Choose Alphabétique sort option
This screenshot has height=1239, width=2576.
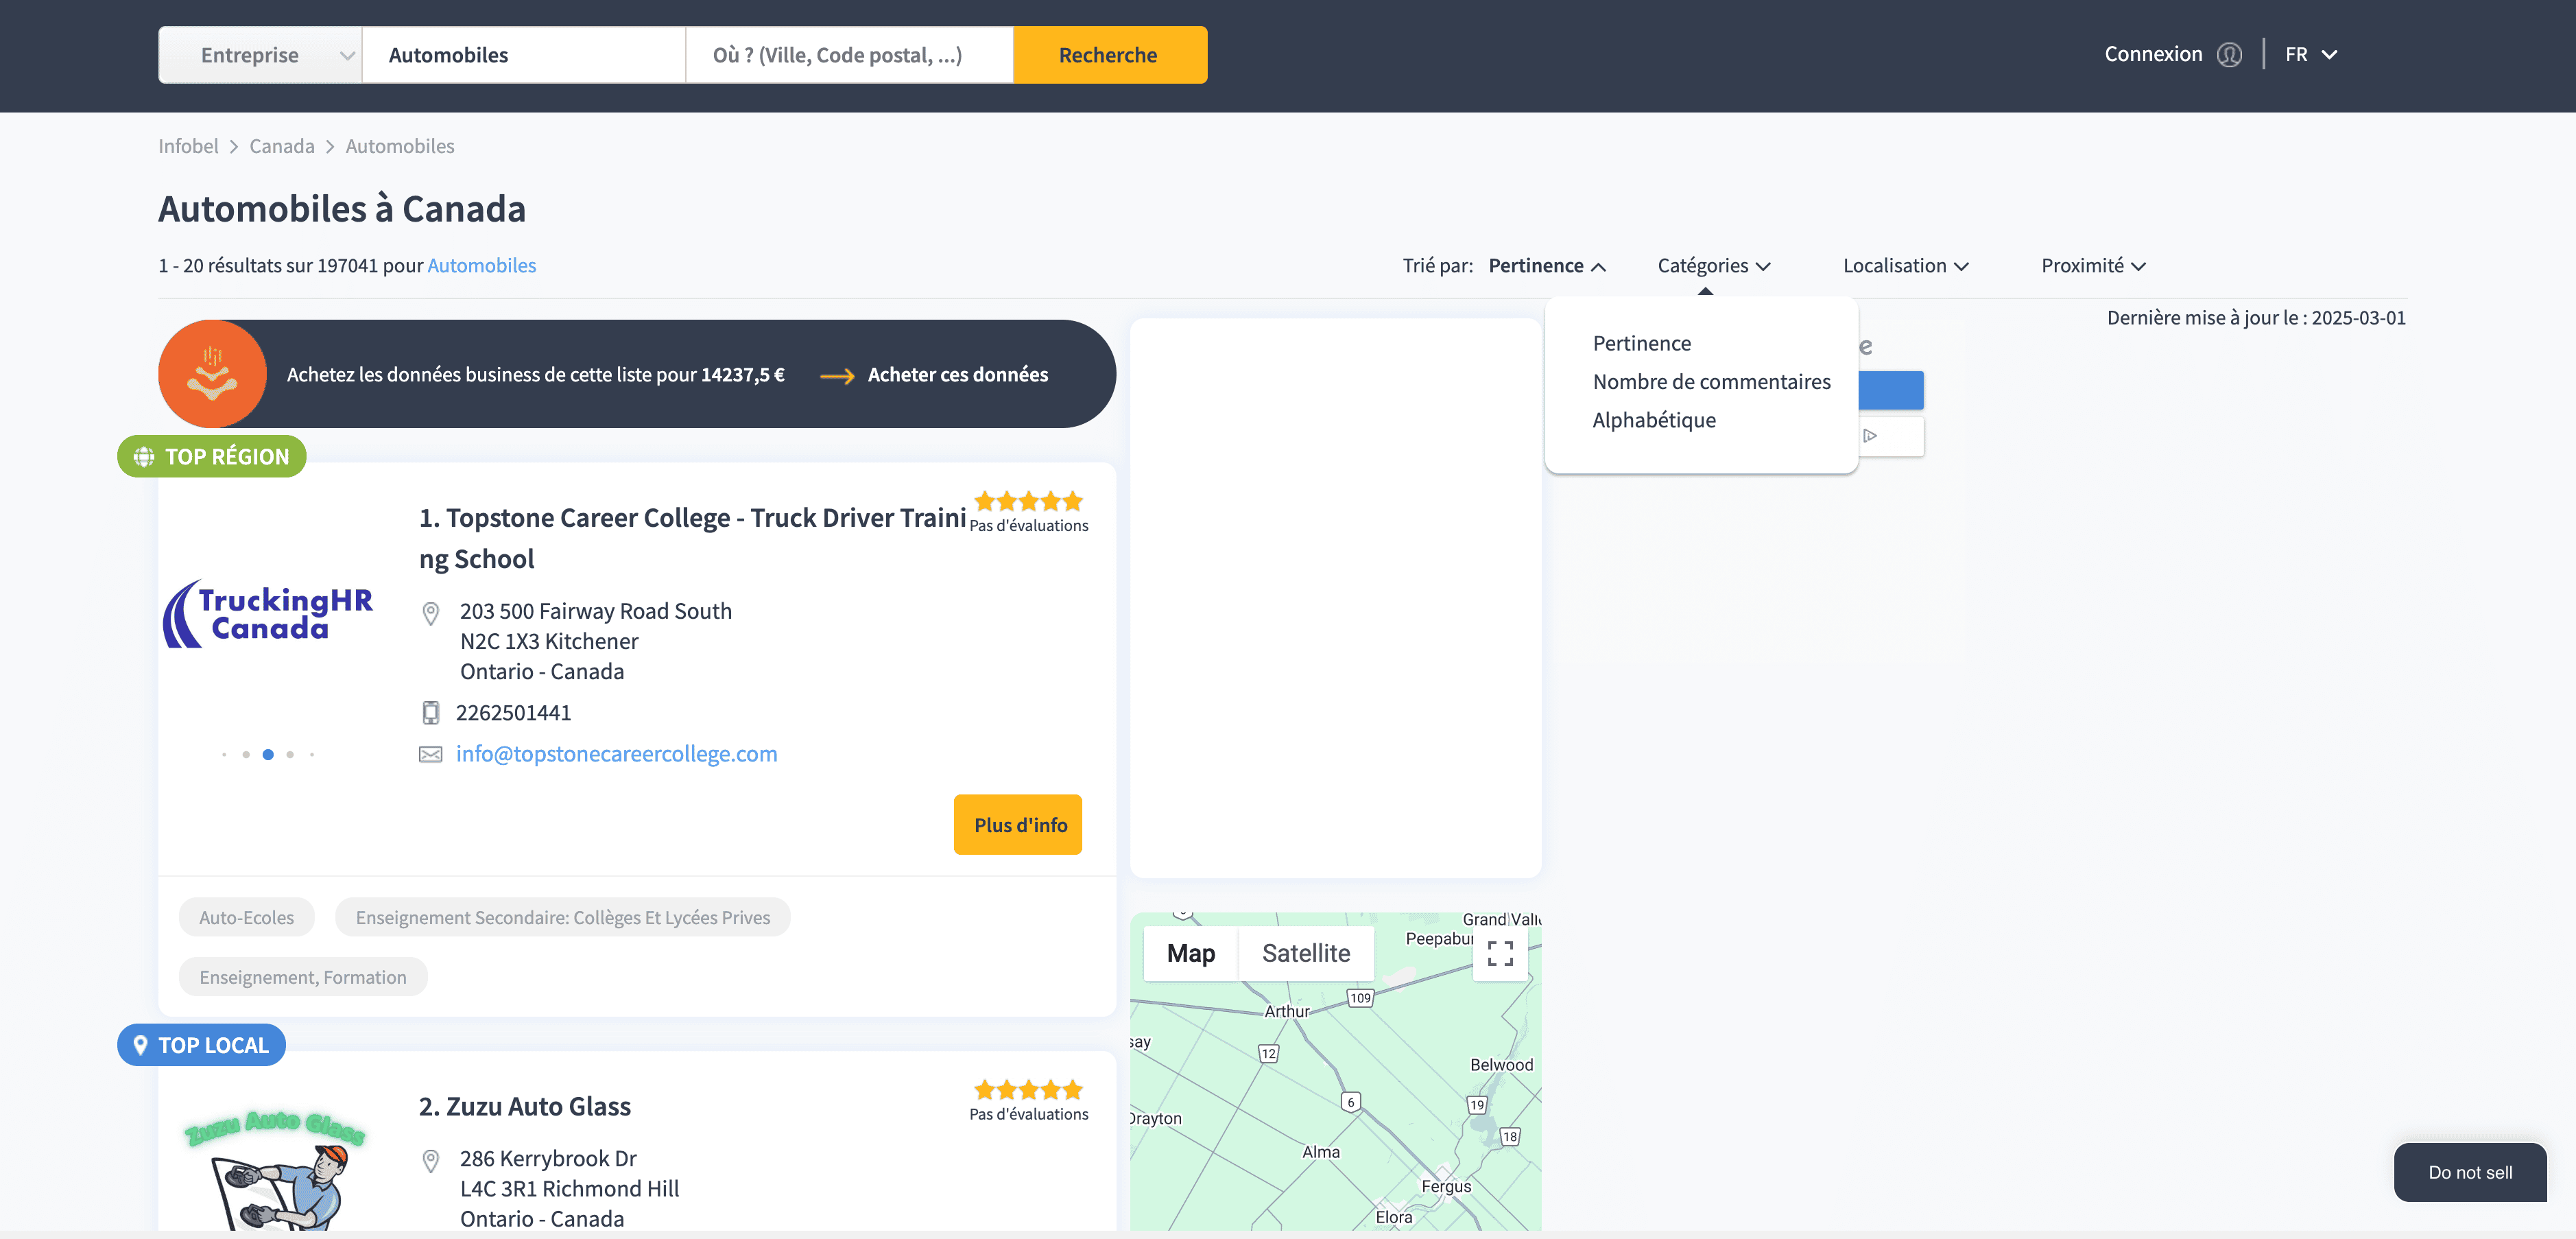click(1654, 420)
